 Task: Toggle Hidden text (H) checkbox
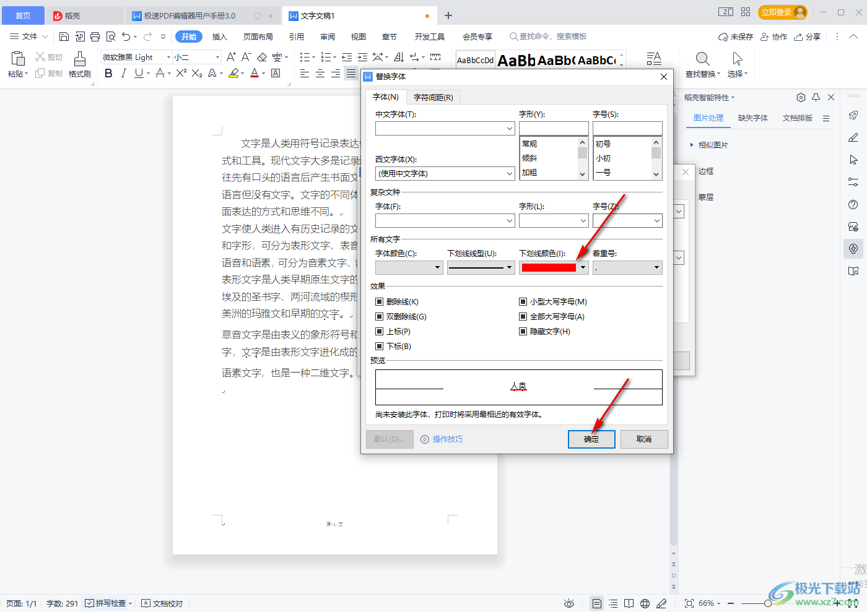tap(523, 332)
